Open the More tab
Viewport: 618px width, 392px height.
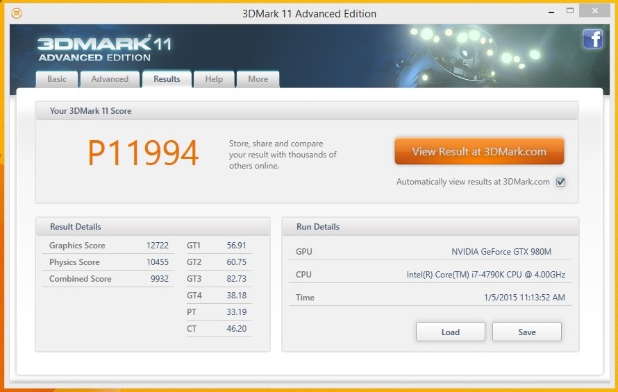[258, 79]
